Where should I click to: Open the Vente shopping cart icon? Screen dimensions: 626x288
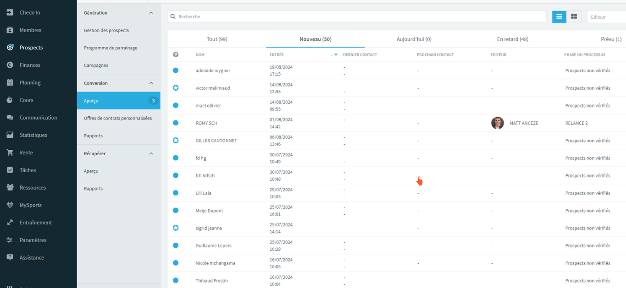[10, 152]
